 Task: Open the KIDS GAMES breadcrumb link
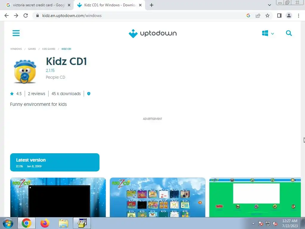coord(49,49)
